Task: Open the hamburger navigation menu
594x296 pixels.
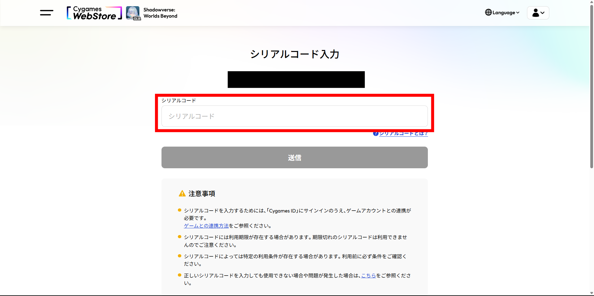Action: tap(46, 13)
